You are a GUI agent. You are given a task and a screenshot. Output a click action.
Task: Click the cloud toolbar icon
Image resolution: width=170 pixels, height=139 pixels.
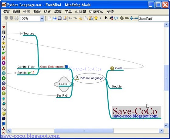click(x=116, y=18)
